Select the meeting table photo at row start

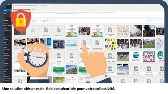(x=20, y=44)
